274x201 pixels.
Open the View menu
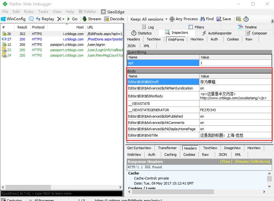pyautogui.click(x=57, y=12)
